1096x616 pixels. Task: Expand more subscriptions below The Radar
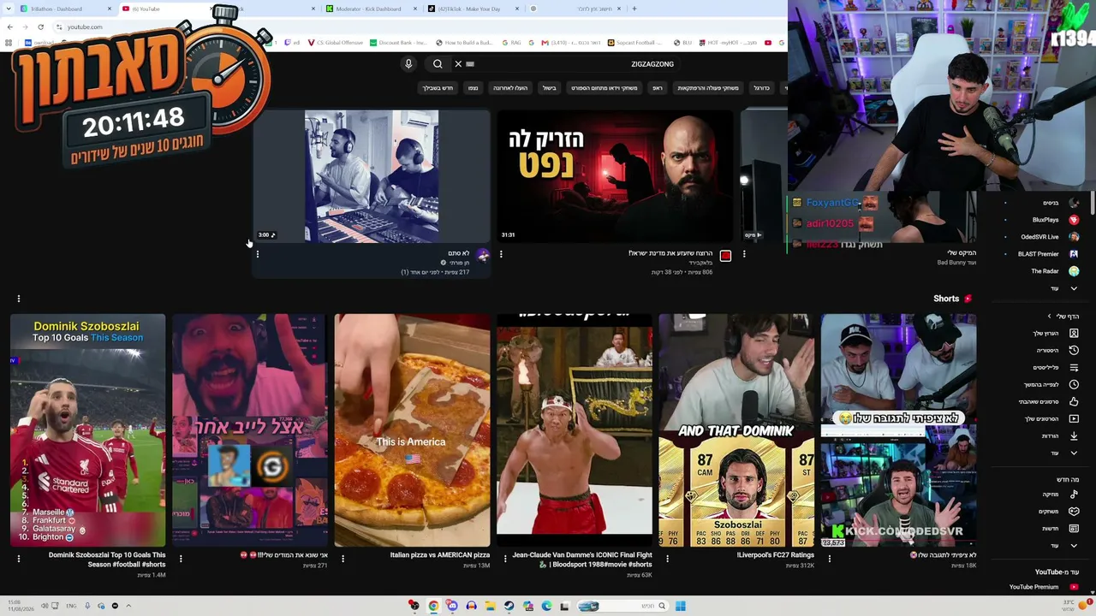coord(1064,288)
